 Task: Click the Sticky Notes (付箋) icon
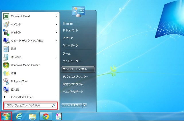[6, 73]
